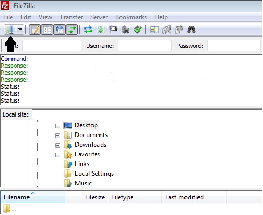
Task: Refresh the file and folder lists
Action: (88, 30)
